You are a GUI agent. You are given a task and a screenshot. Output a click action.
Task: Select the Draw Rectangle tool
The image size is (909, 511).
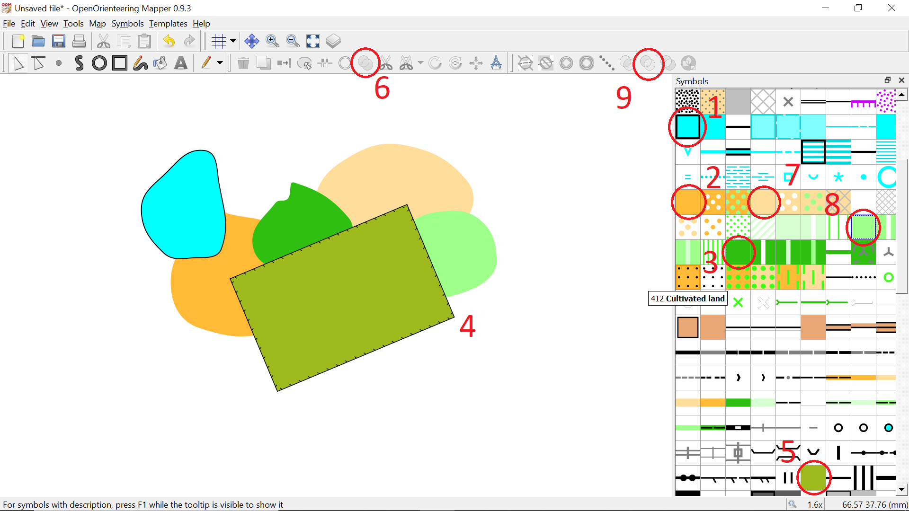(119, 62)
